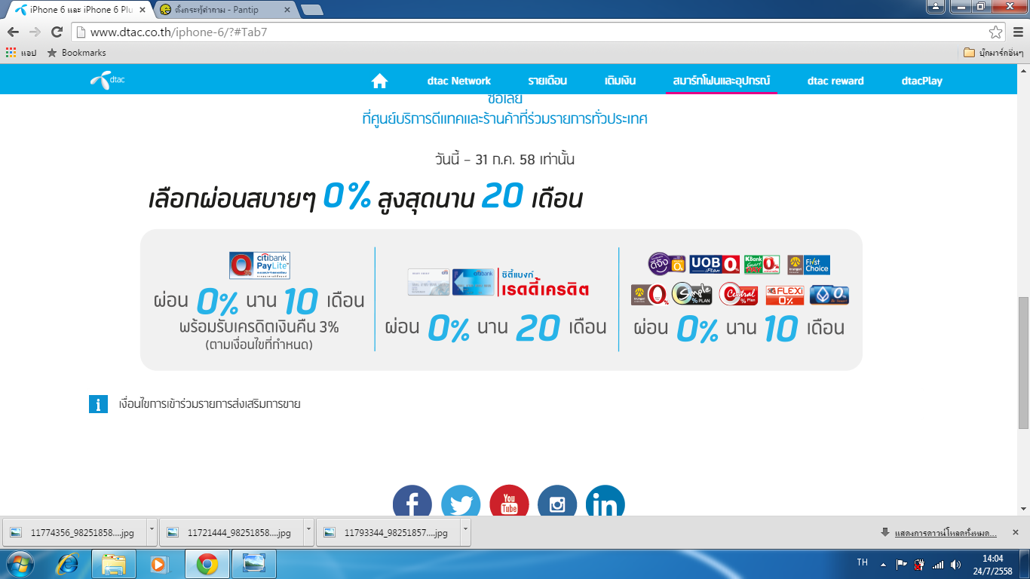
Task: Open the dtac Facebook page
Action: point(412,501)
